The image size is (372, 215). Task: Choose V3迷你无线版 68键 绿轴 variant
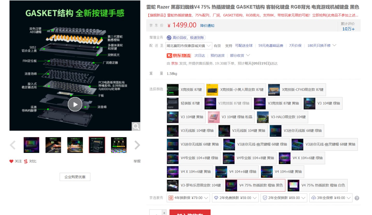tap(297, 131)
